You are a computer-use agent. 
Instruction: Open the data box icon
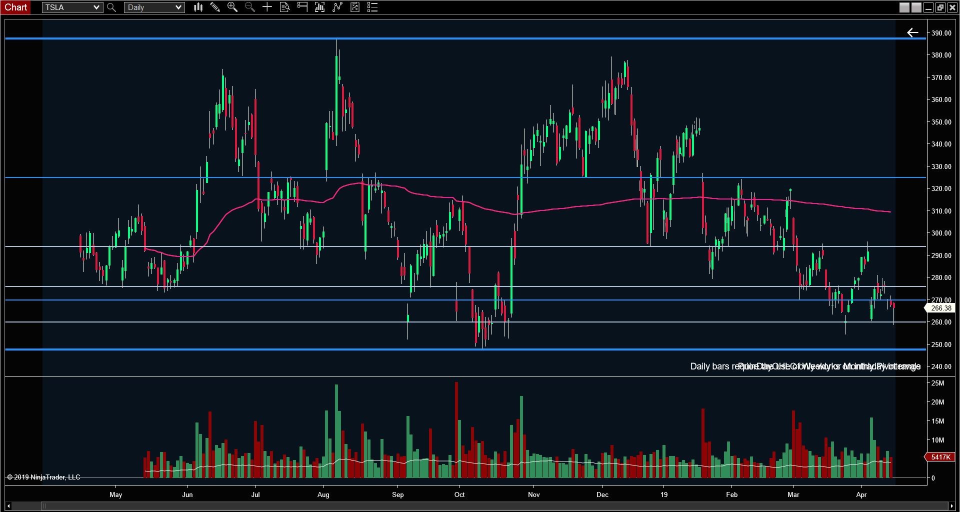tap(285, 7)
